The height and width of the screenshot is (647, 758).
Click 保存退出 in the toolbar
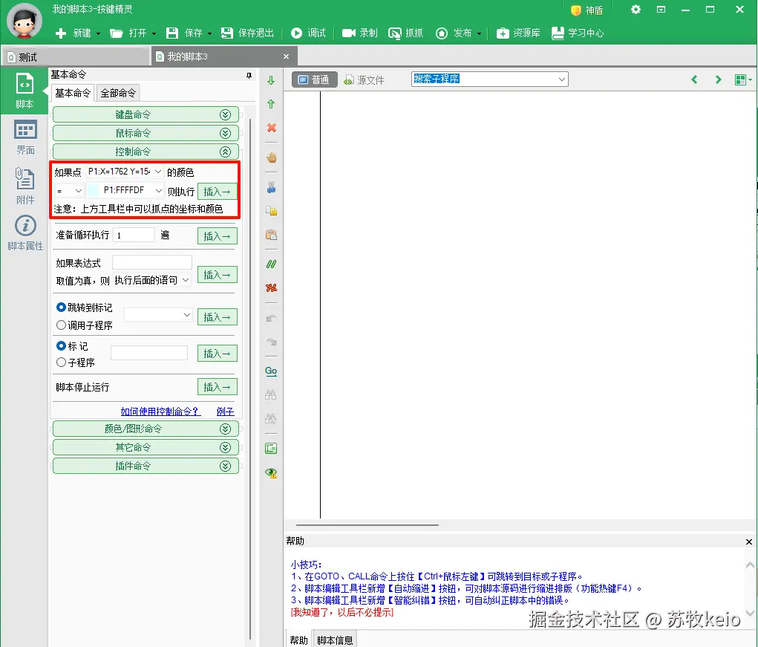[247, 33]
